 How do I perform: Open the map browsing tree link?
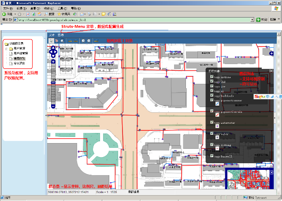click(19, 58)
